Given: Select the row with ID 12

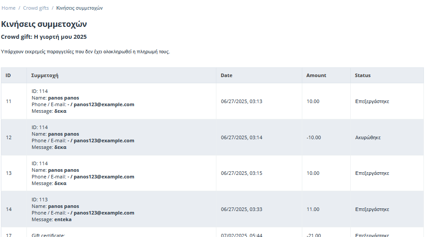Looking at the screenshot, I should coord(212,137).
